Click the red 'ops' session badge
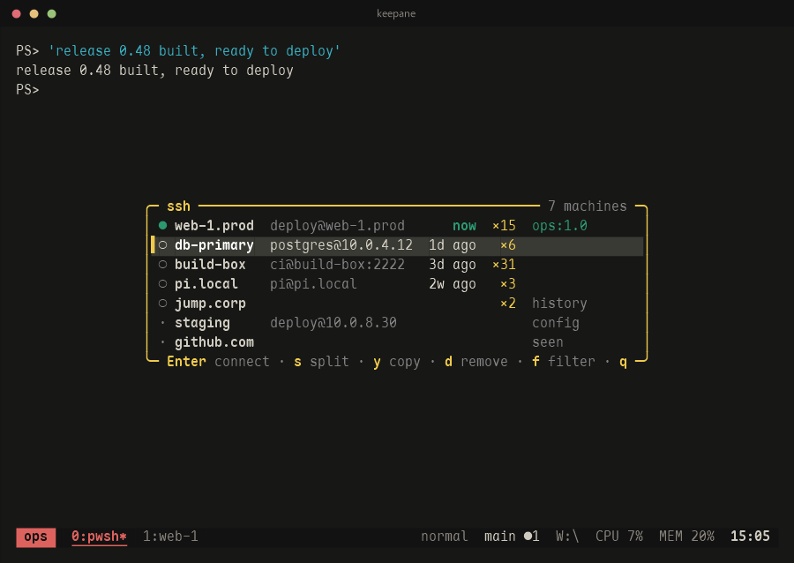 click(36, 537)
